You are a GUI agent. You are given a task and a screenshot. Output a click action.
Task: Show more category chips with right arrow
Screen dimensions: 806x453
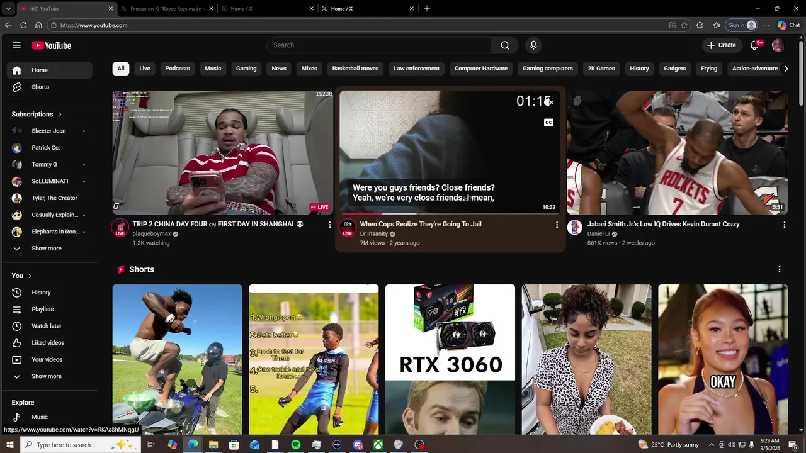[786, 69]
